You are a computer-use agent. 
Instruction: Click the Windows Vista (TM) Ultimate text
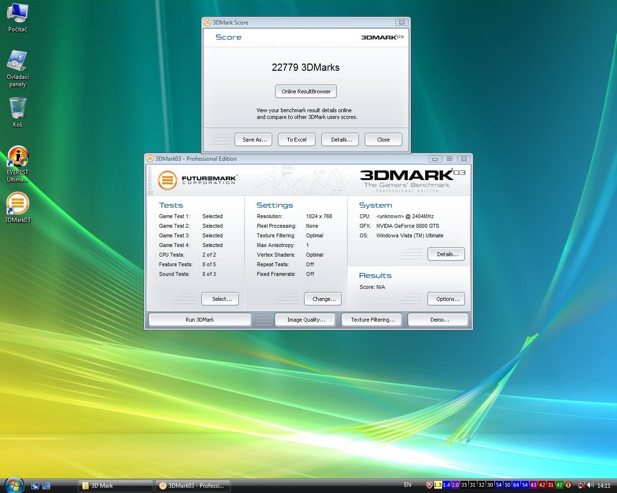410,235
